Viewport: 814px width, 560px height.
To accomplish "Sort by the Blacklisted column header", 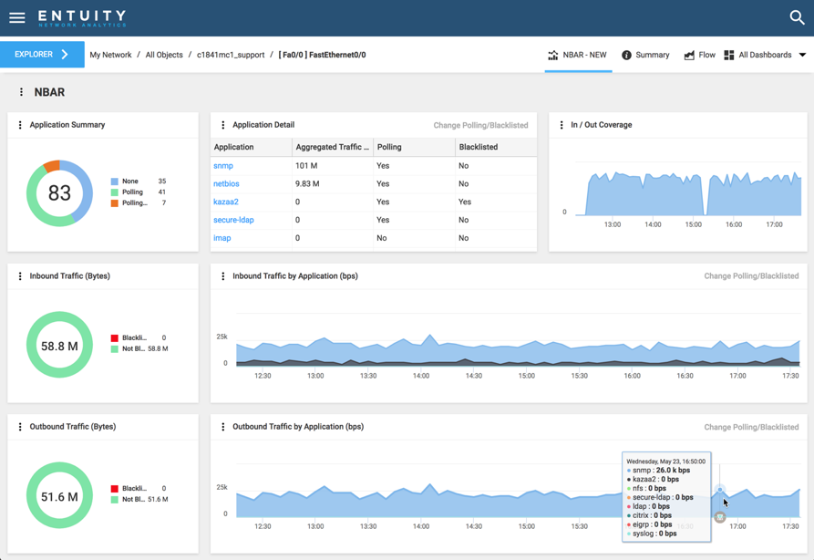I will click(x=496, y=147).
